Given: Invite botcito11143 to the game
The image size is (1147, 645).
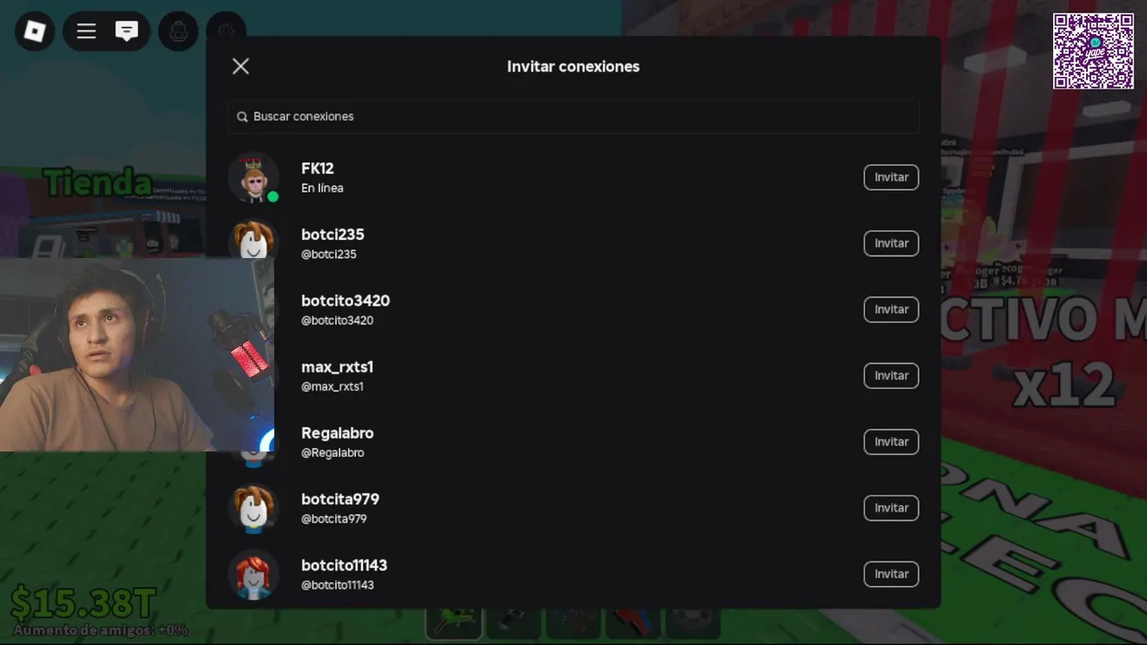Looking at the screenshot, I should pyautogui.click(x=891, y=574).
